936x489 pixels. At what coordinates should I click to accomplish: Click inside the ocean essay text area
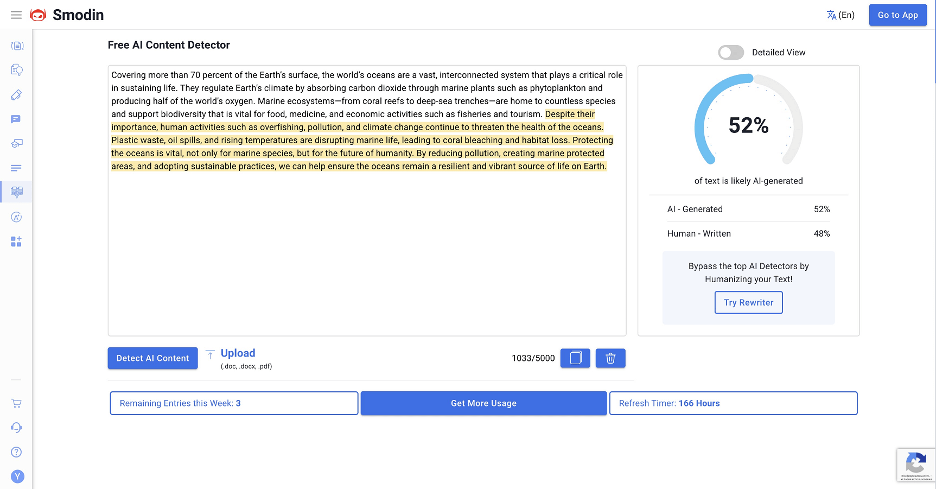367,244
